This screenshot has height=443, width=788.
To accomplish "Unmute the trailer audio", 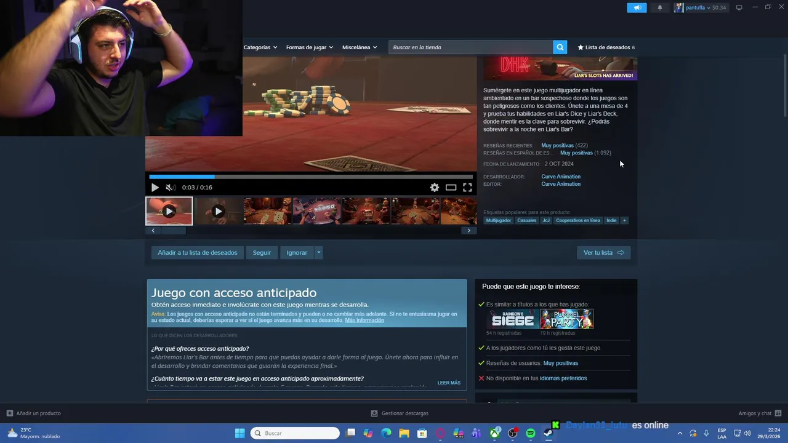I will 171,188.
